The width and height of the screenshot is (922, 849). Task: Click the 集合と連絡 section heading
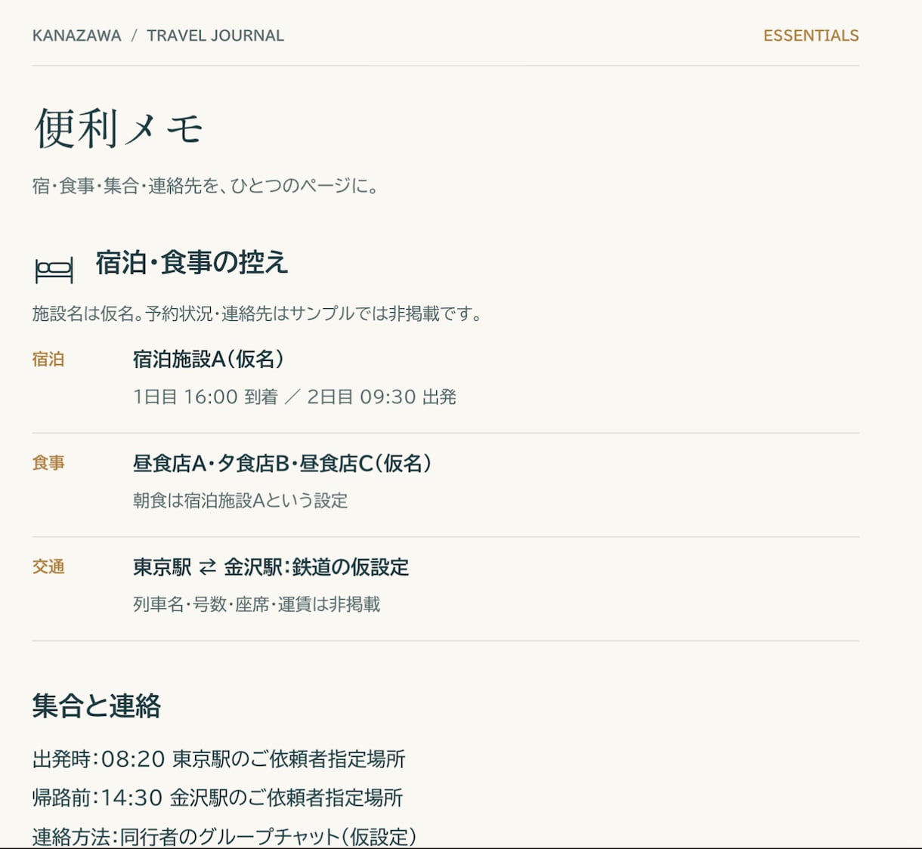click(97, 705)
